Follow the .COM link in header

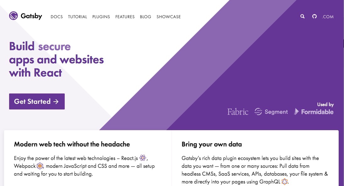coord(328,17)
